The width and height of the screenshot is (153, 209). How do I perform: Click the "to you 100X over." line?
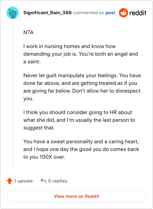44,157
